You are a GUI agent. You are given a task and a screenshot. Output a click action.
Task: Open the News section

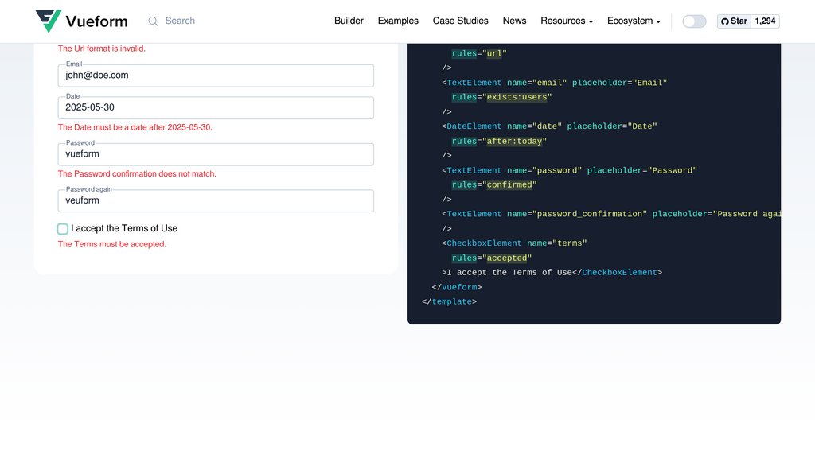pyautogui.click(x=514, y=21)
